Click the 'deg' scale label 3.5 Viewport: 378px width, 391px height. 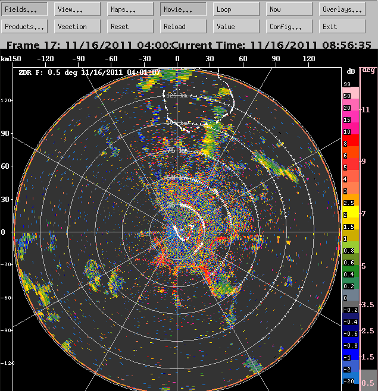click(367, 304)
